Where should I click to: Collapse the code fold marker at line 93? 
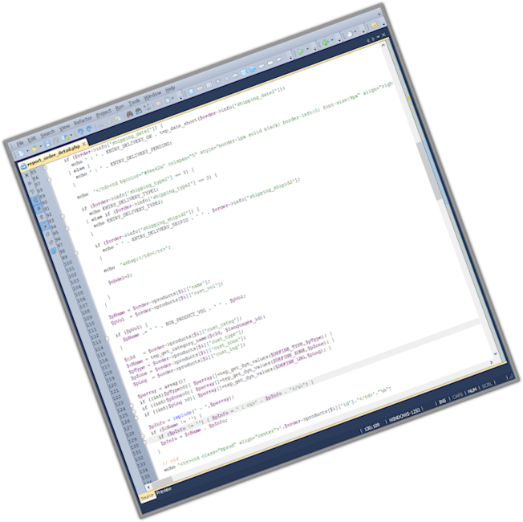click(63, 216)
